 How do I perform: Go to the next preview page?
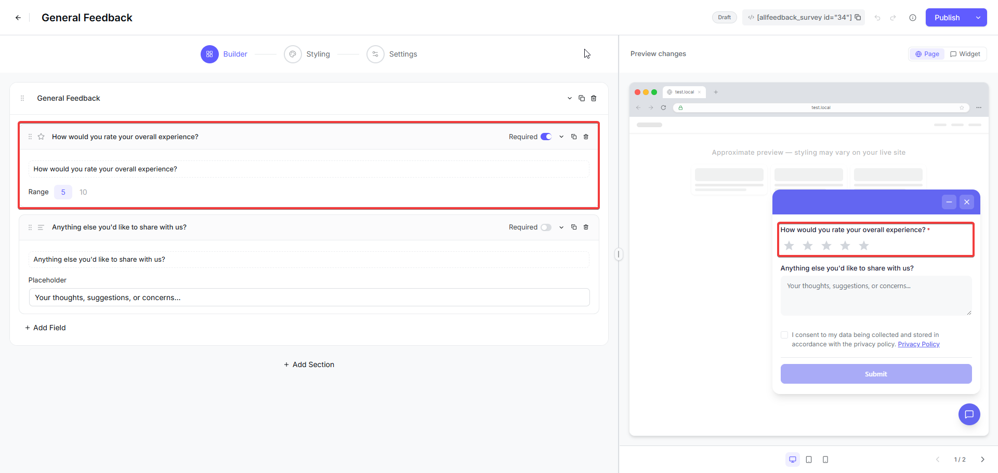[982, 460]
